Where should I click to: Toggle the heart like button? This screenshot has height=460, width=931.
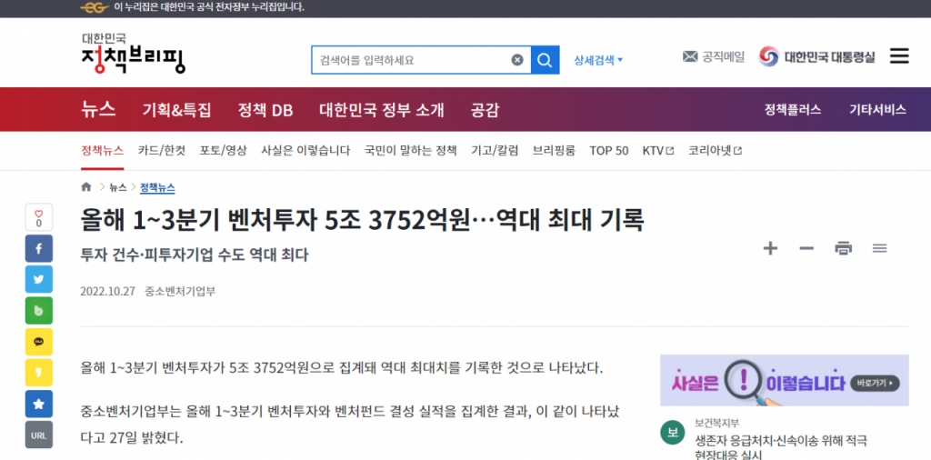[38, 216]
